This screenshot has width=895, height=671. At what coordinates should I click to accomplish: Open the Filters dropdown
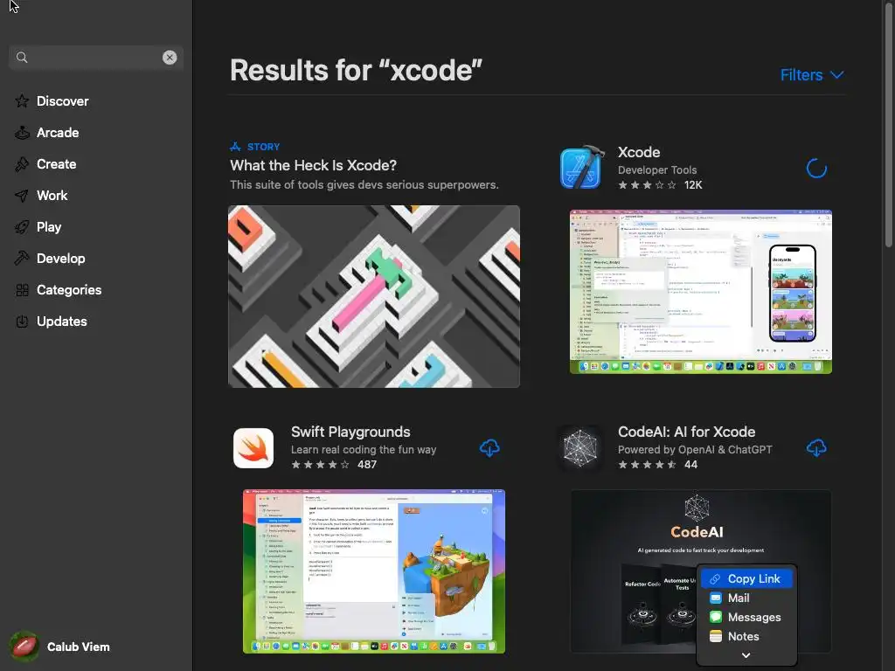812,75
